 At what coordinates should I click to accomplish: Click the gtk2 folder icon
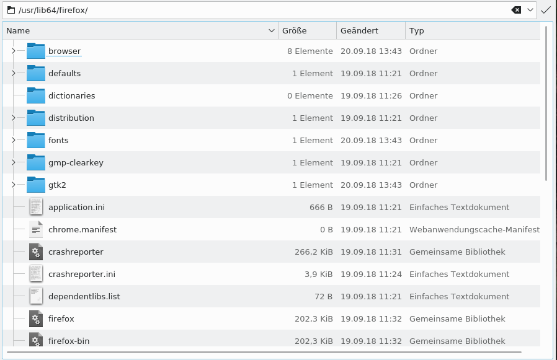point(36,185)
